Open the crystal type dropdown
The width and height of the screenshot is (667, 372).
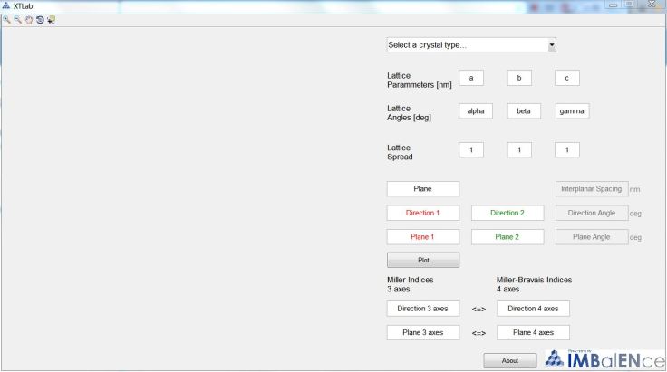(471, 44)
